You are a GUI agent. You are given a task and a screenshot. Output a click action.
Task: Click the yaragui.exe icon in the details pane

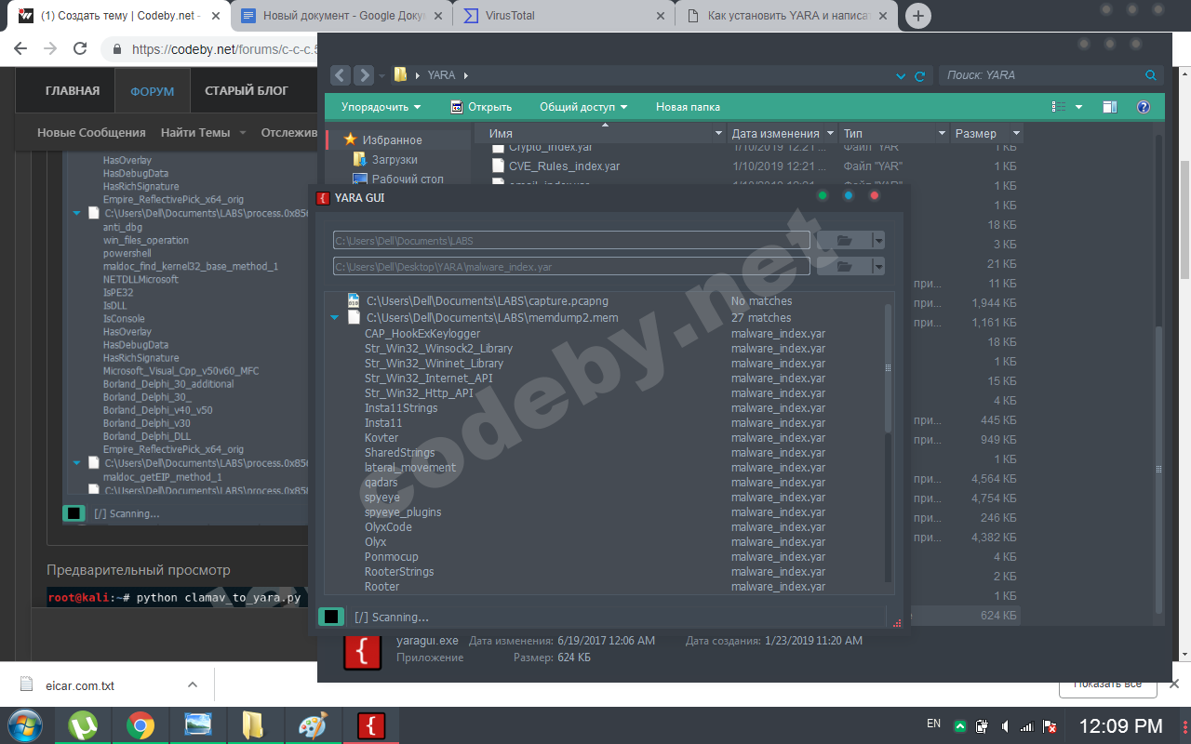[363, 651]
